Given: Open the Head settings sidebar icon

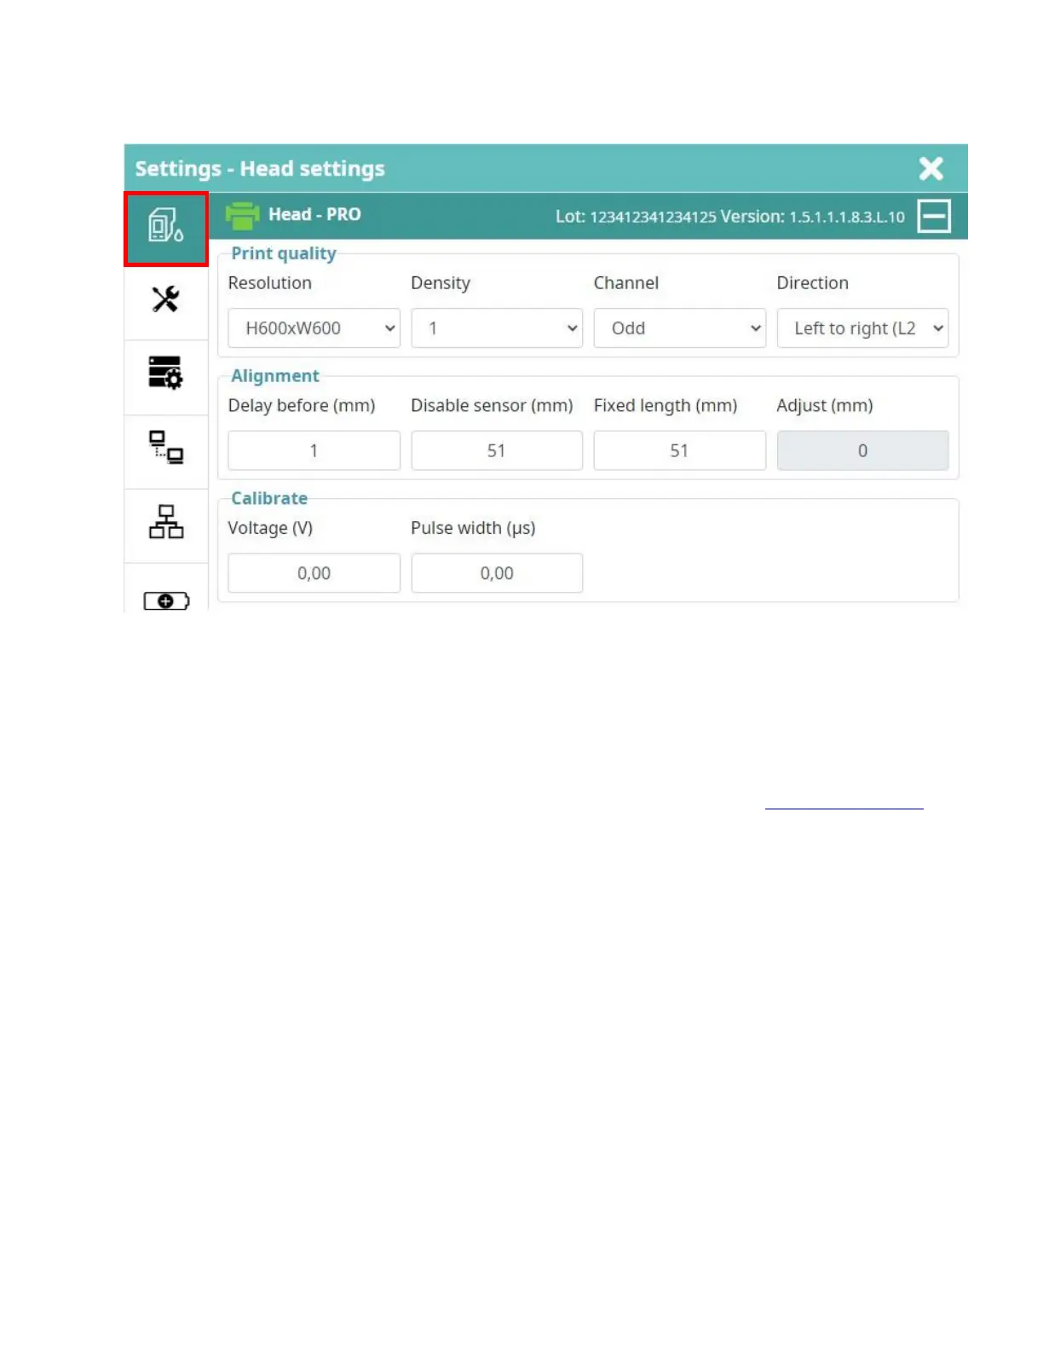Looking at the screenshot, I should 166,229.
